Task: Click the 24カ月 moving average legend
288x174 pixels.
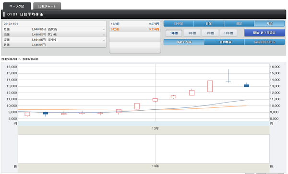Action: [x=115, y=29]
